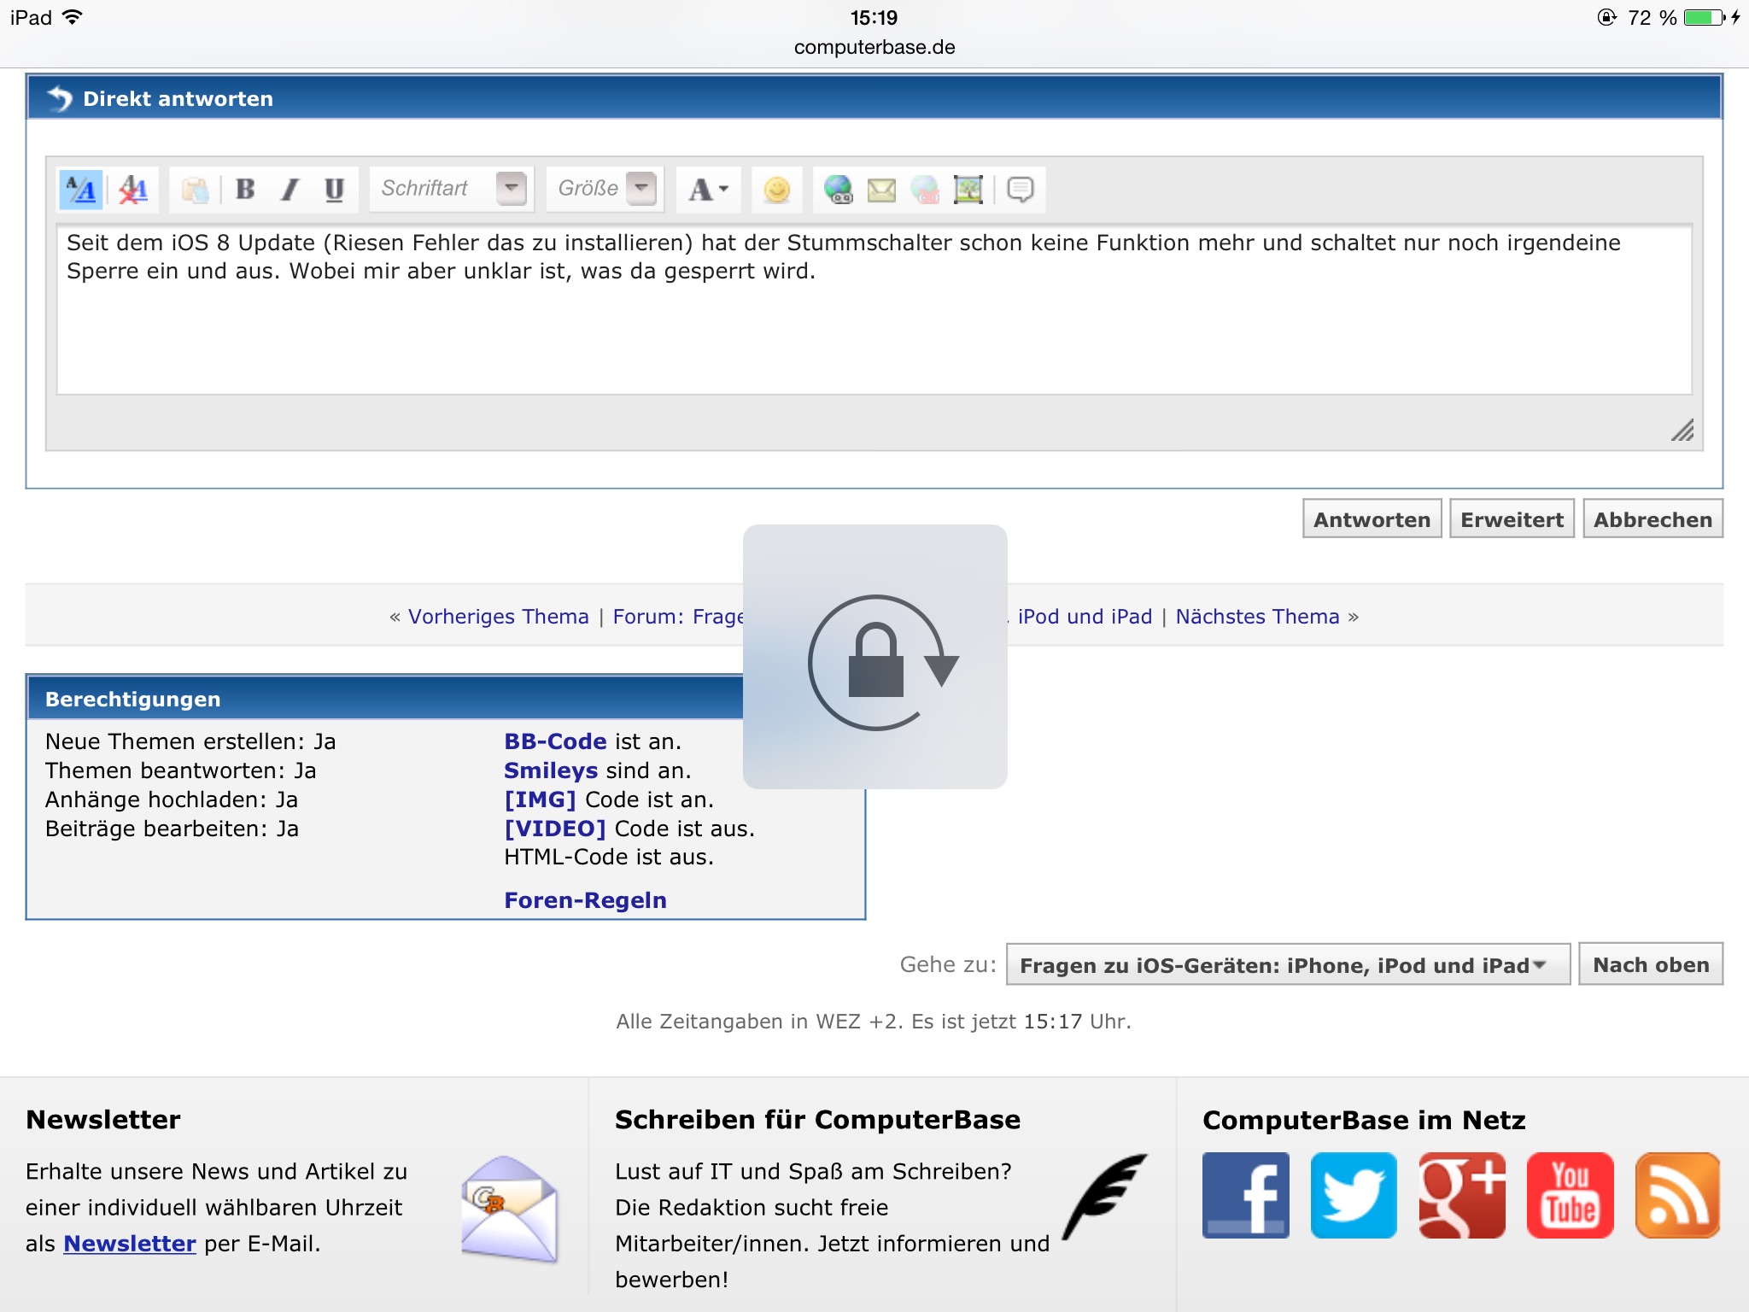Click the insert image icon
This screenshot has width=1749, height=1312.
[968, 190]
